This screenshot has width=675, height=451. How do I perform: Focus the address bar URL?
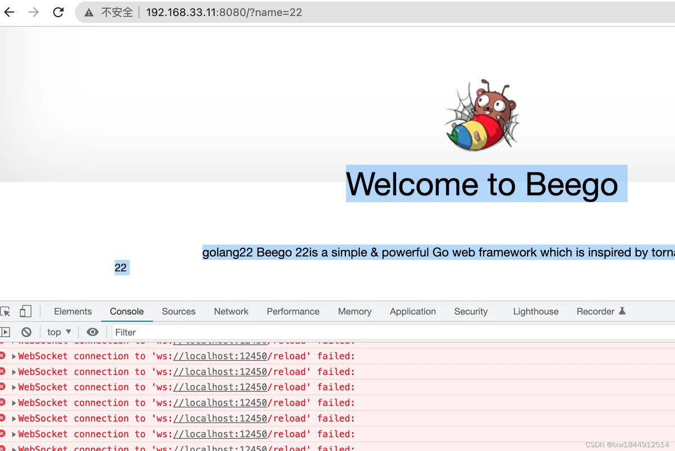(x=224, y=12)
